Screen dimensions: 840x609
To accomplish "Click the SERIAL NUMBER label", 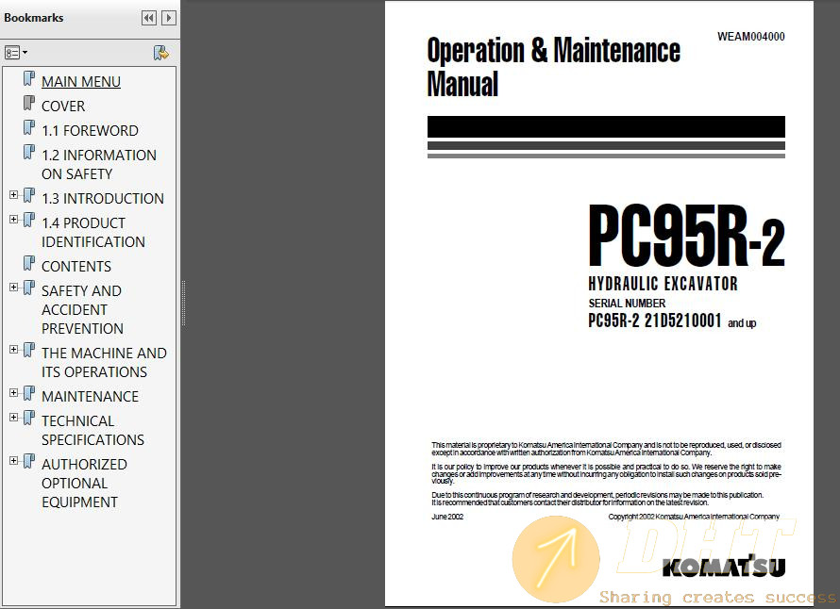I will tap(627, 304).
